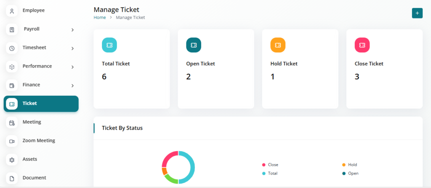Click the Employee person icon in sidebar
The image size is (431, 188).
click(x=12, y=10)
